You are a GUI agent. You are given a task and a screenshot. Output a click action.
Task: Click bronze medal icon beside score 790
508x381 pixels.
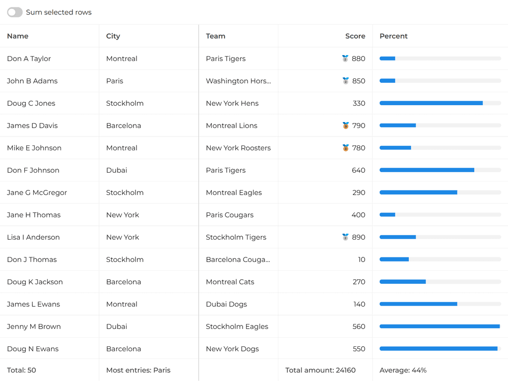346,126
